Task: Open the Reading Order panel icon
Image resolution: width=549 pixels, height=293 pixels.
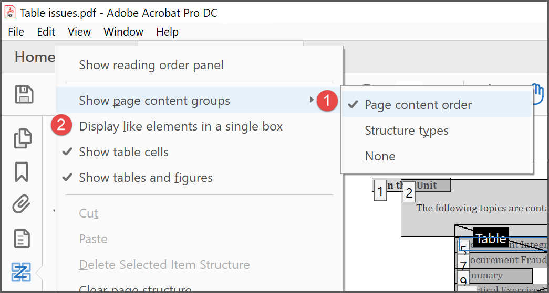Action: [22, 272]
